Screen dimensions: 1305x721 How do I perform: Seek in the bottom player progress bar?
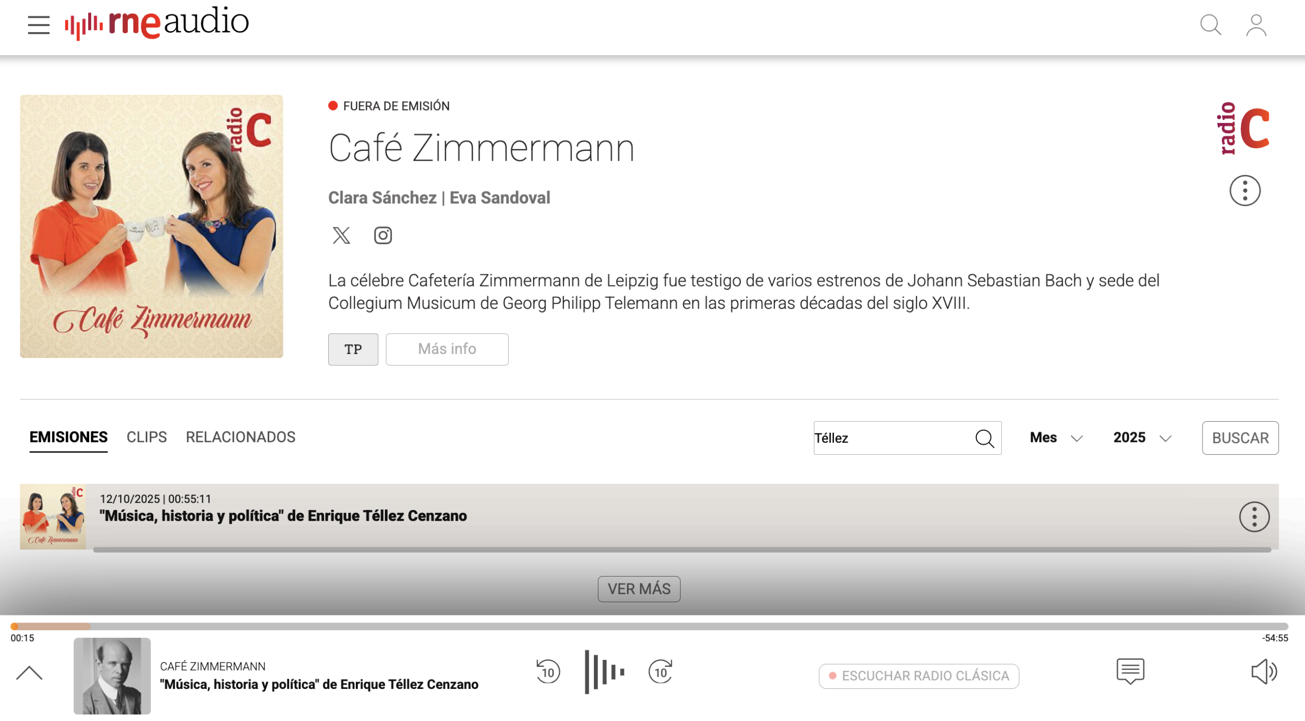(x=649, y=626)
